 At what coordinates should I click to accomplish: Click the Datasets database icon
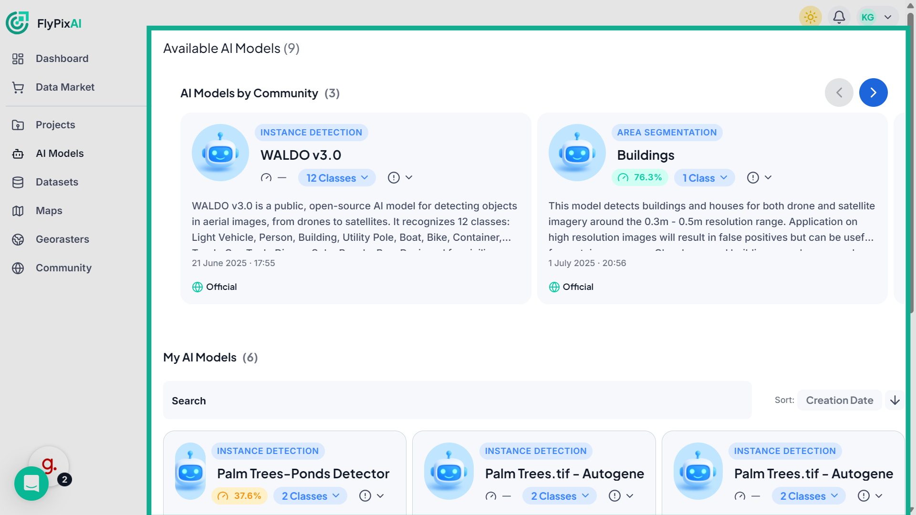pos(18,182)
